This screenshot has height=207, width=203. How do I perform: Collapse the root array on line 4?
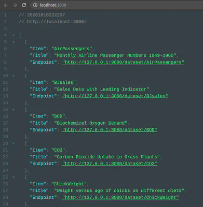[13, 35]
